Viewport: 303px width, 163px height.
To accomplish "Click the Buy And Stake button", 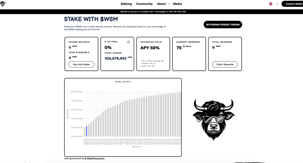I will (81, 64).
